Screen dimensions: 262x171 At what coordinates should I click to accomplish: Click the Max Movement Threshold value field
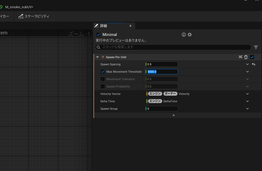[161, 72]
